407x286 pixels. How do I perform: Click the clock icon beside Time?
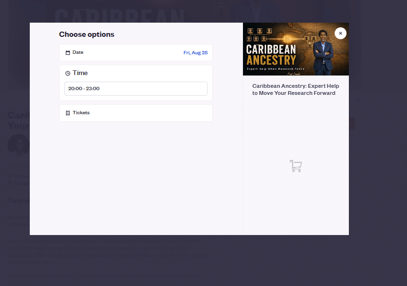point(68,73)
